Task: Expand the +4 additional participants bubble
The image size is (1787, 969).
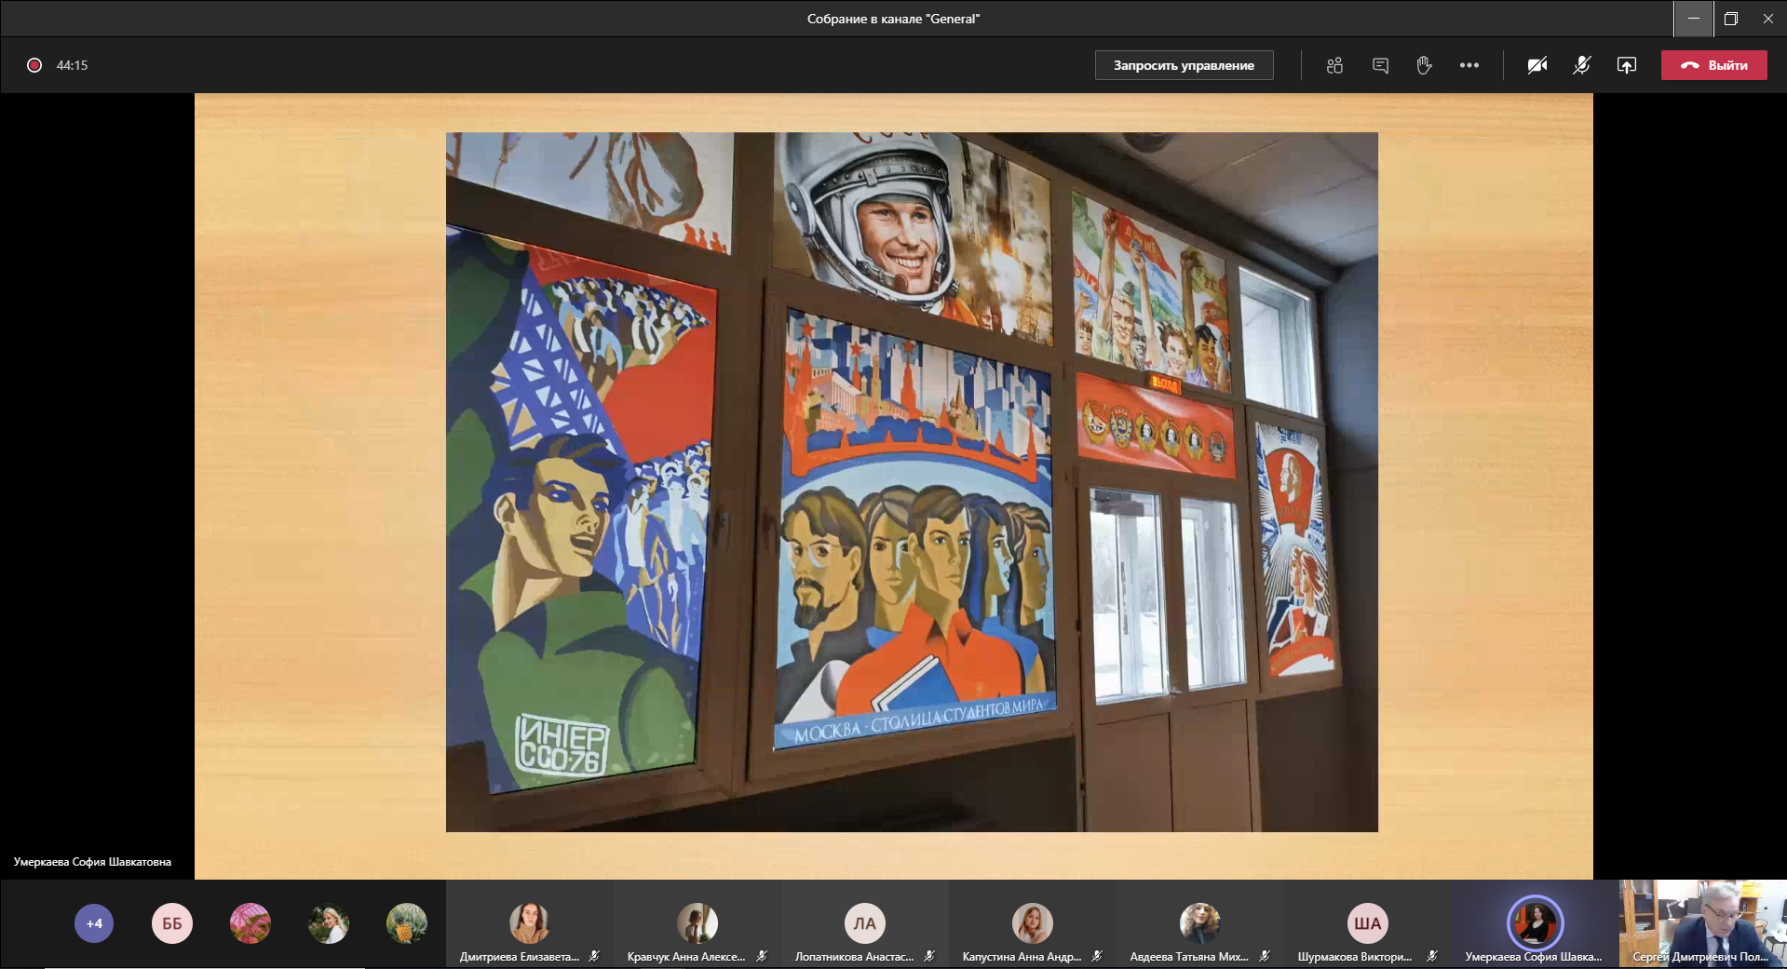Action: click(x=94, y=923)
